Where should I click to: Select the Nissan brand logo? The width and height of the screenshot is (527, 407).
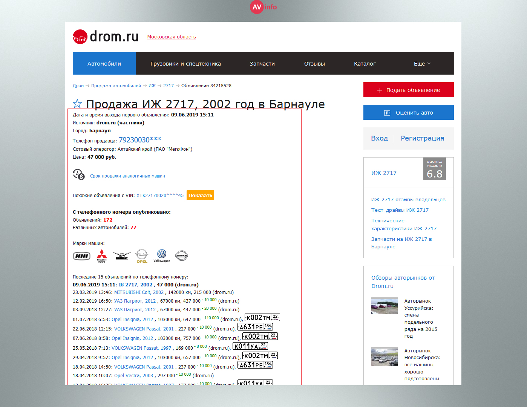pos(182,256)
